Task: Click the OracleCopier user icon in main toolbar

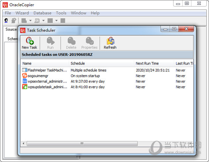Action: pyautogui.click(x=6, y=21)
